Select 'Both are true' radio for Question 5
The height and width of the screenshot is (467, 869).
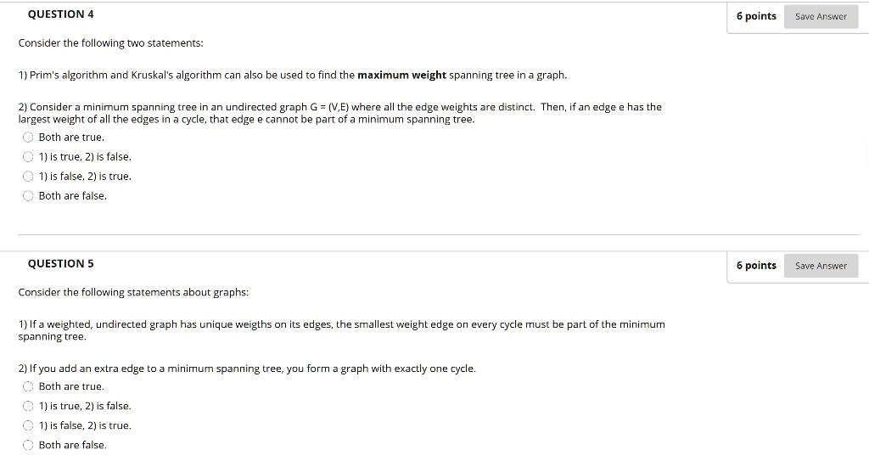[x=28, y=386]
